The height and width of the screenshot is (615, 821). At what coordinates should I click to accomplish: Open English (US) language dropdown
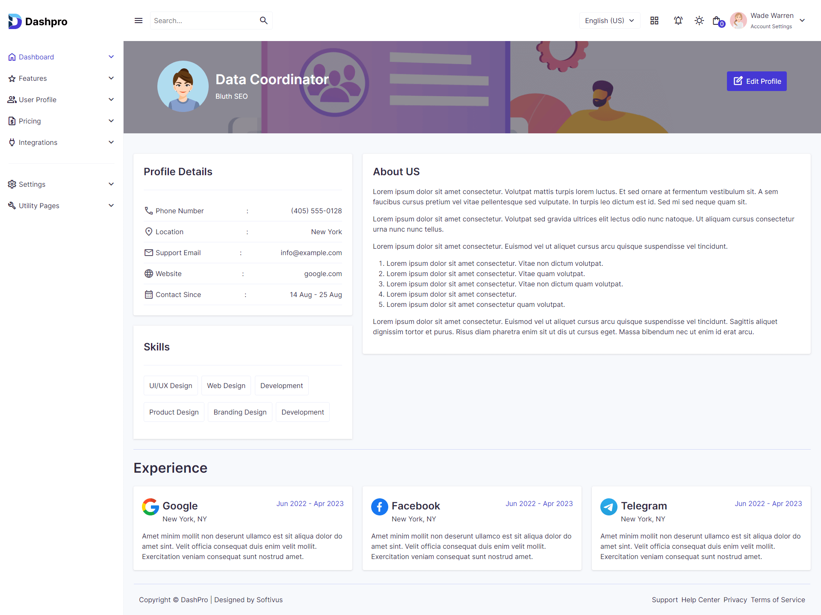609,21
